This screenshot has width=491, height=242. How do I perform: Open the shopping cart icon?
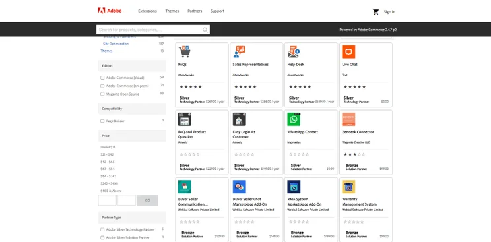[x=376, y=12]
